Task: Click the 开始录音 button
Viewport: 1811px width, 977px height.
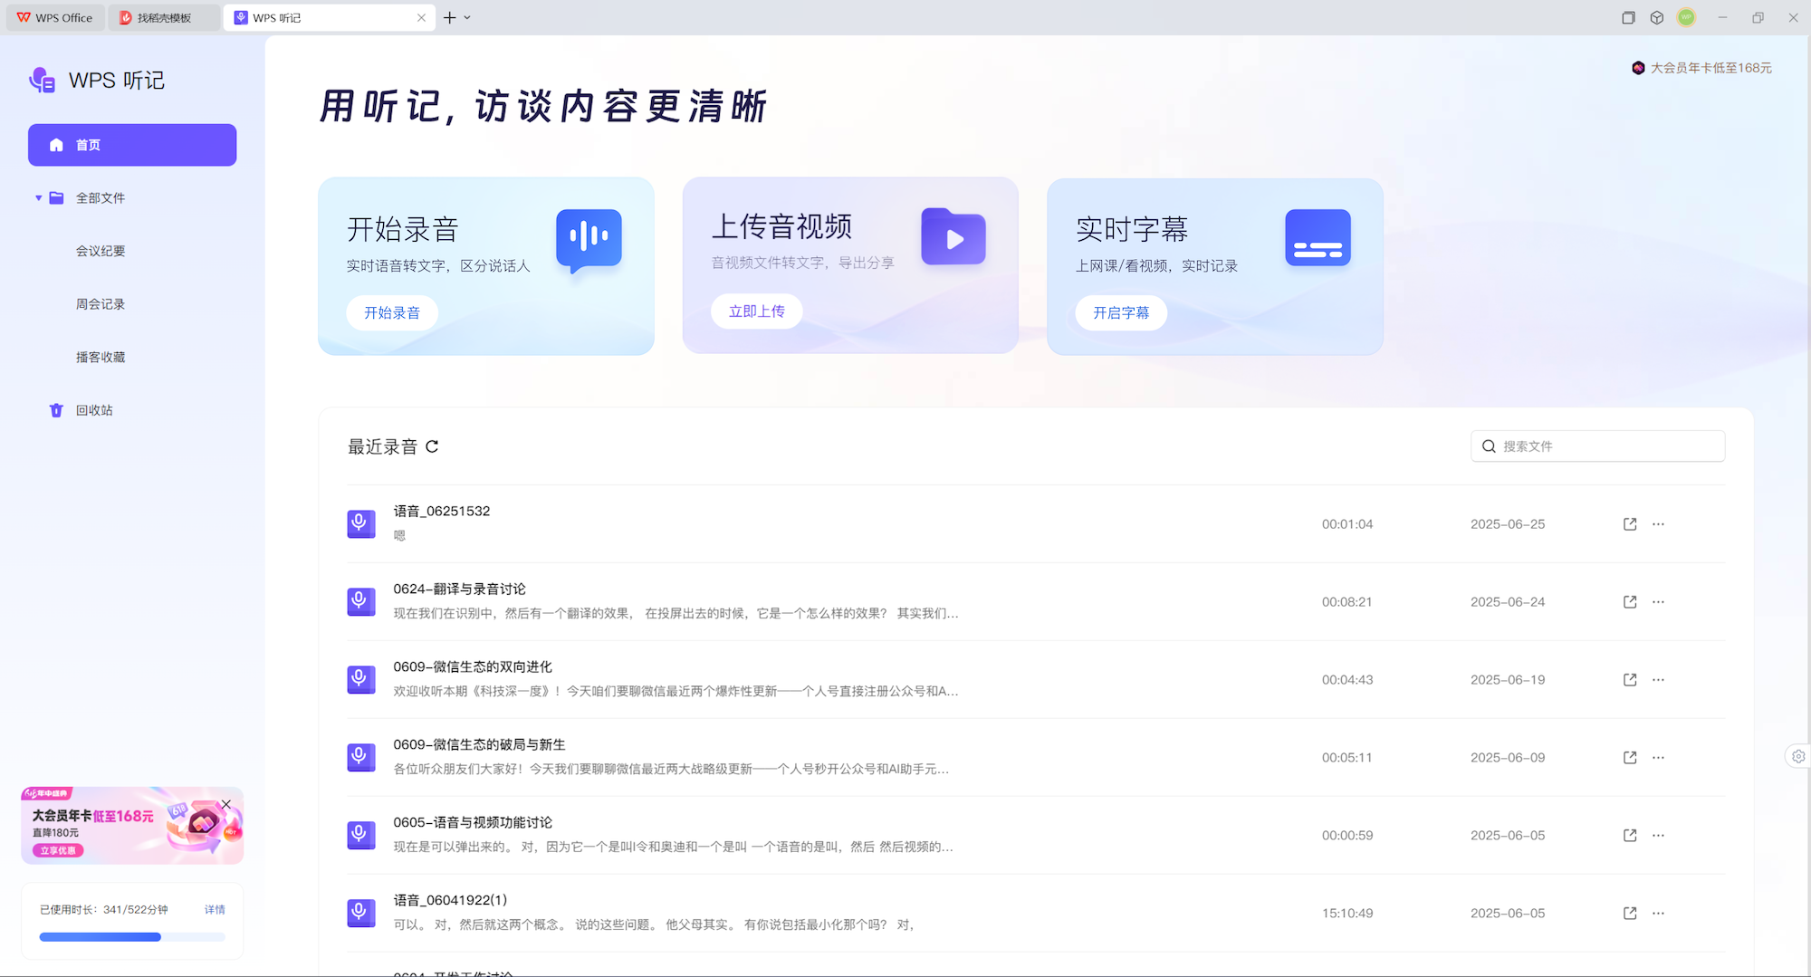Action: click(x=392, y=312)
